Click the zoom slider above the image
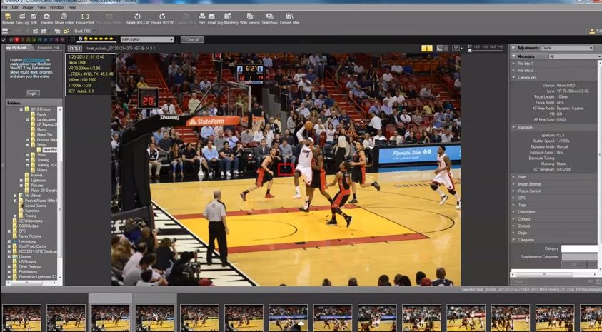 (x=486, y=50)
